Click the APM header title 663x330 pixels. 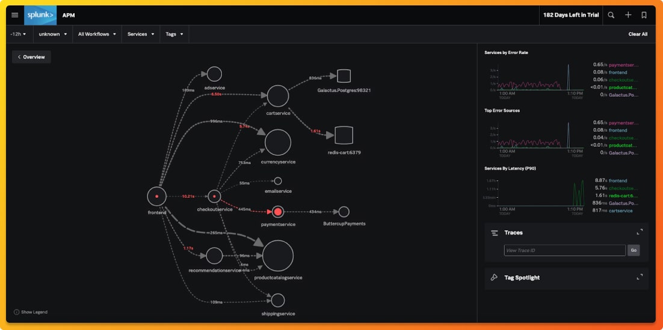click(69, 16)
